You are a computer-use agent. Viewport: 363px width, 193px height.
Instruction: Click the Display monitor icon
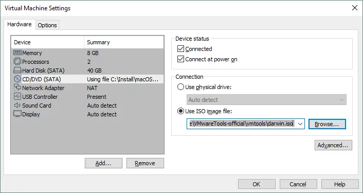(x=17, y=114)
